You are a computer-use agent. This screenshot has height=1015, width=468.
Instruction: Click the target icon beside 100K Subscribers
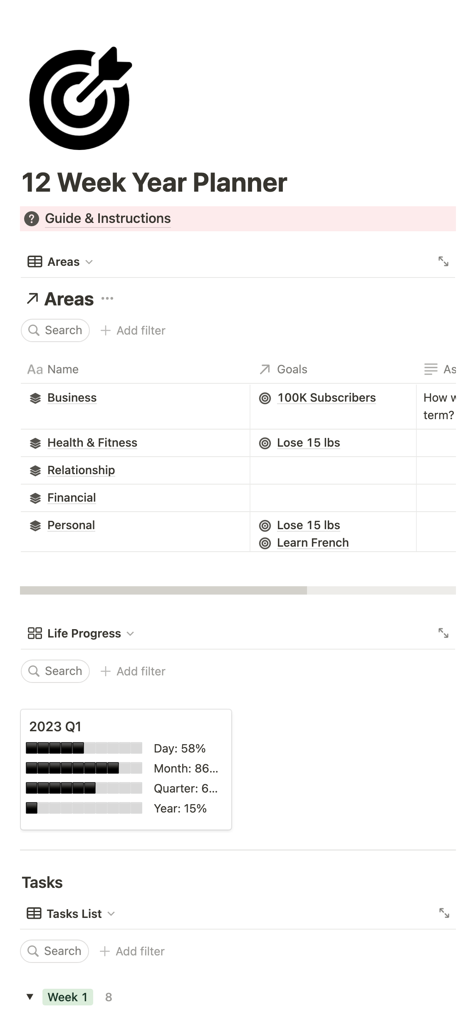coord(266,398)
